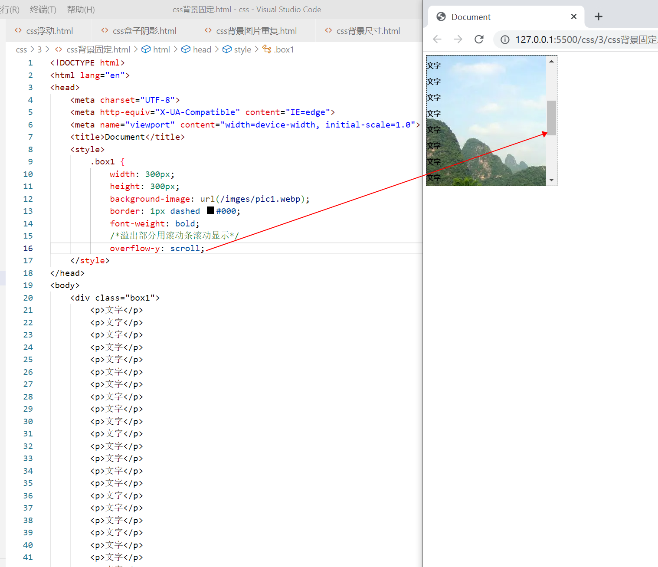This screenshot has height=567, width=658.
Task: Click the url(/imges/pic1.webp) value
Action: [x=252, y=199]
